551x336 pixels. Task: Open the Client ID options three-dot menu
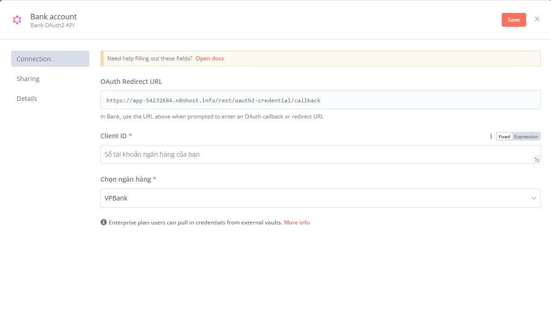click(x=491, y=136)
